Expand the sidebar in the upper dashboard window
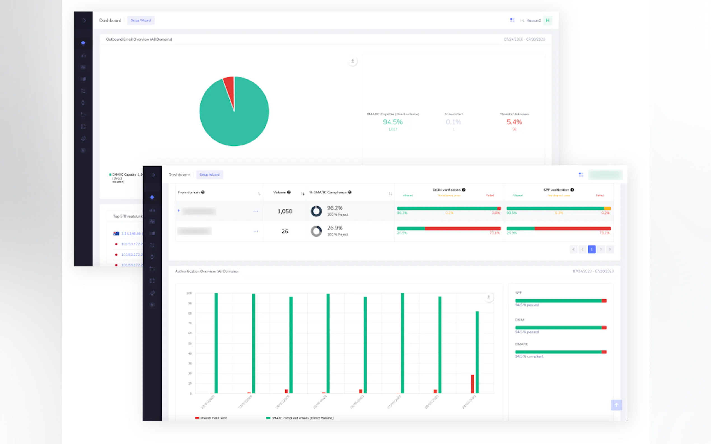 pyautogui.click(x=84, y=21)
